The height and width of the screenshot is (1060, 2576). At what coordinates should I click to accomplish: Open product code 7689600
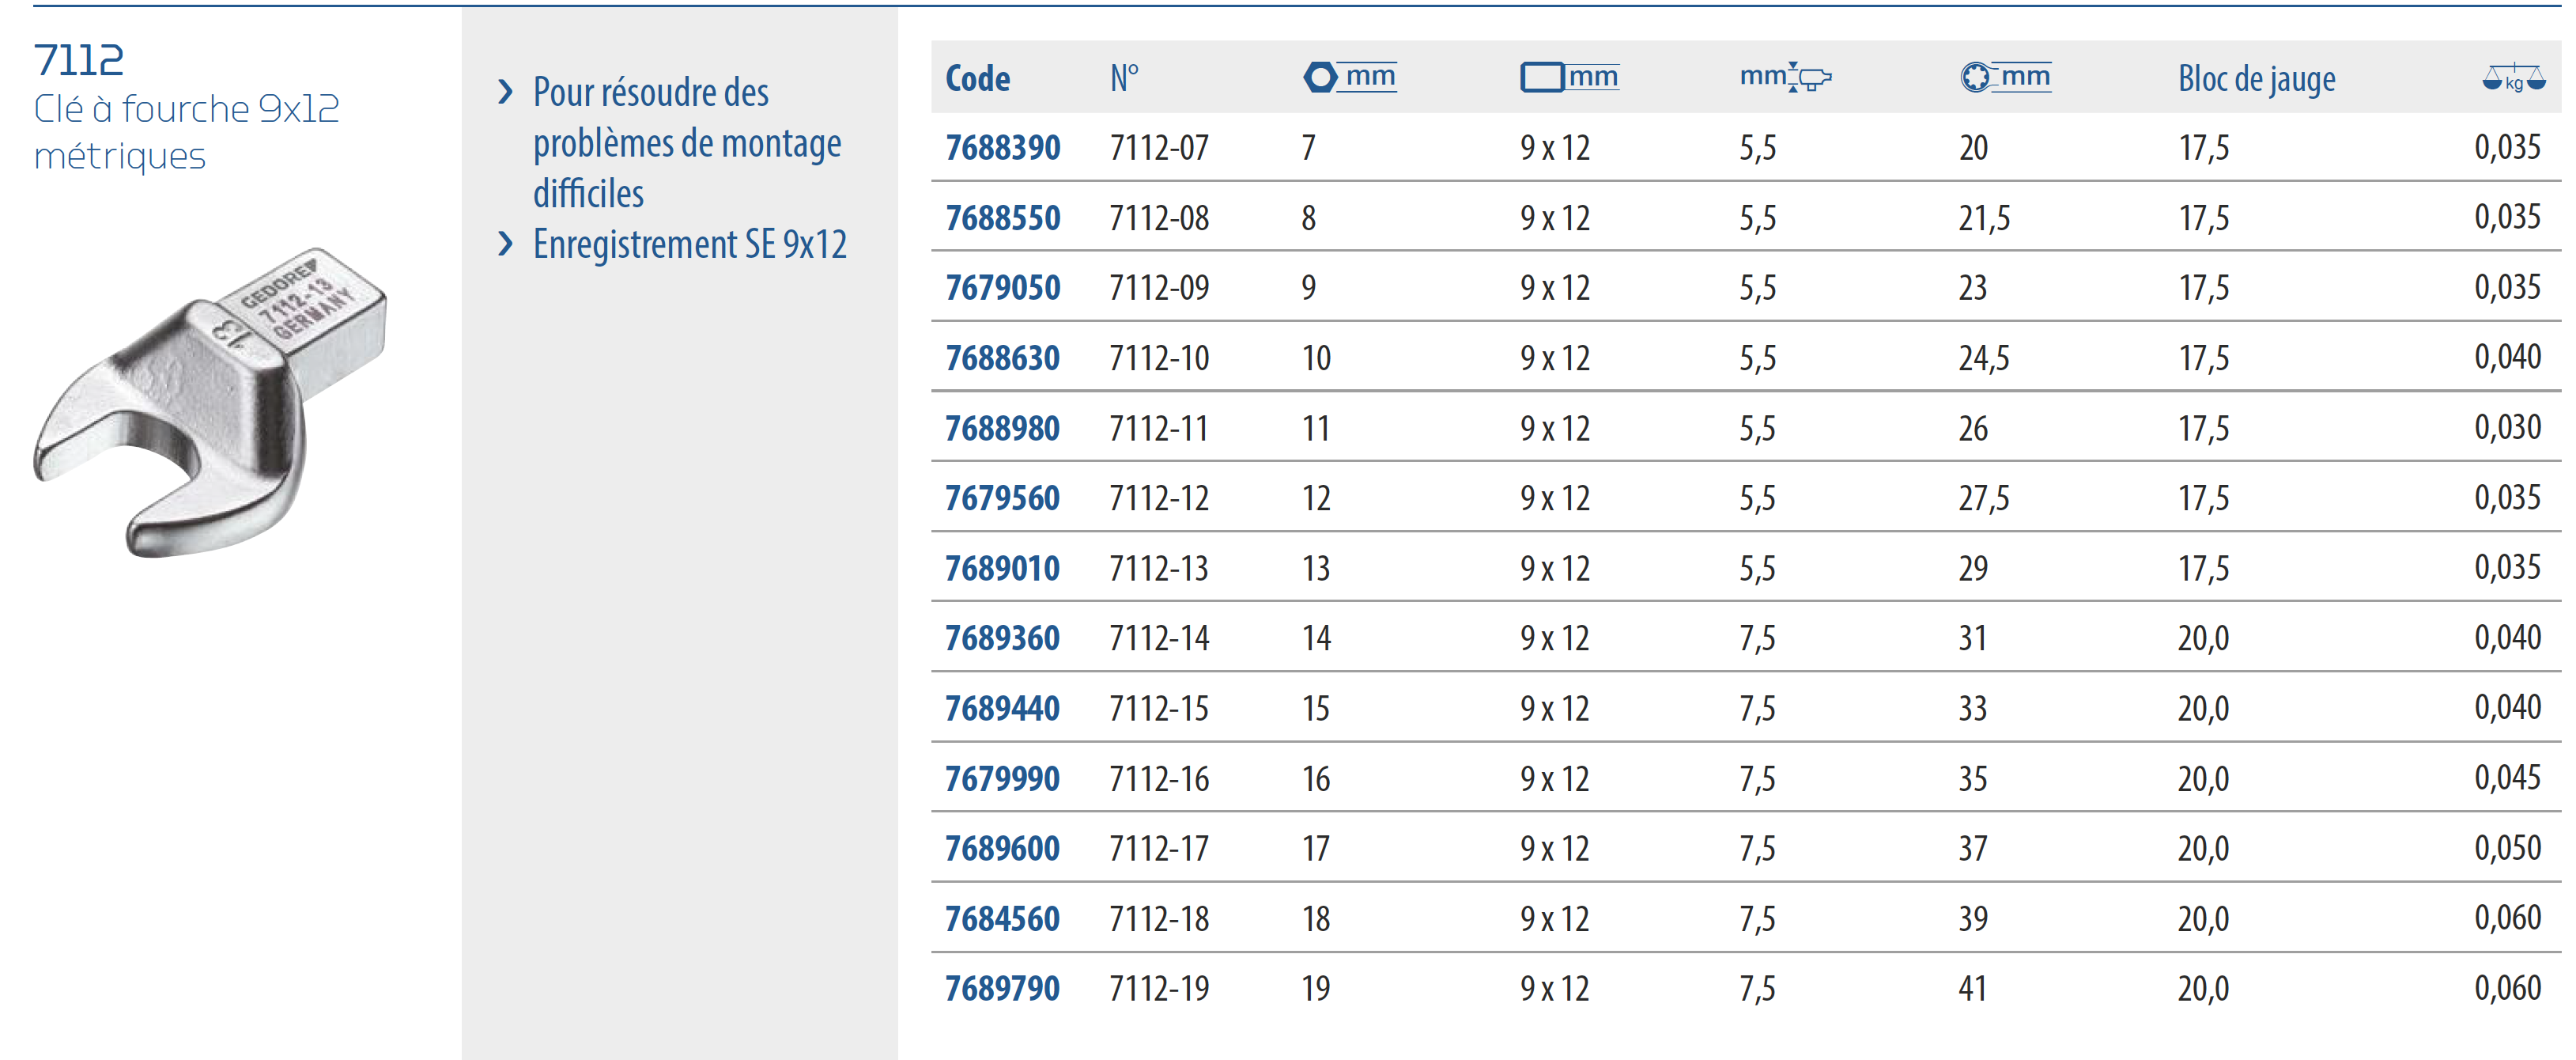[1003, 849]
